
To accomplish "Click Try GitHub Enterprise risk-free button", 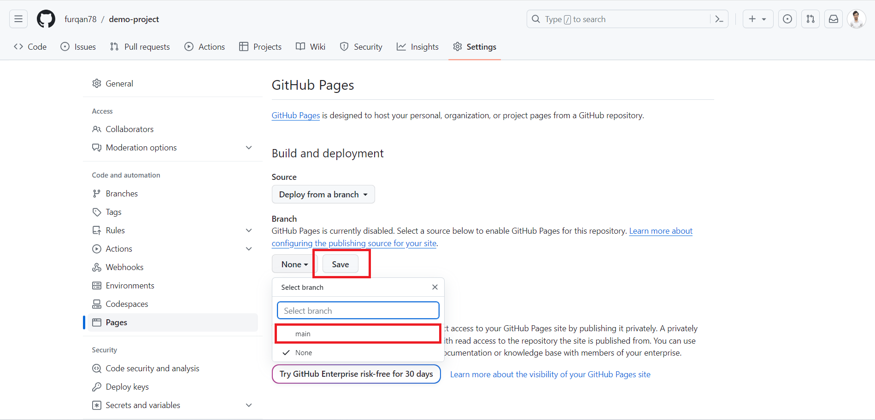I will (356, 374).
